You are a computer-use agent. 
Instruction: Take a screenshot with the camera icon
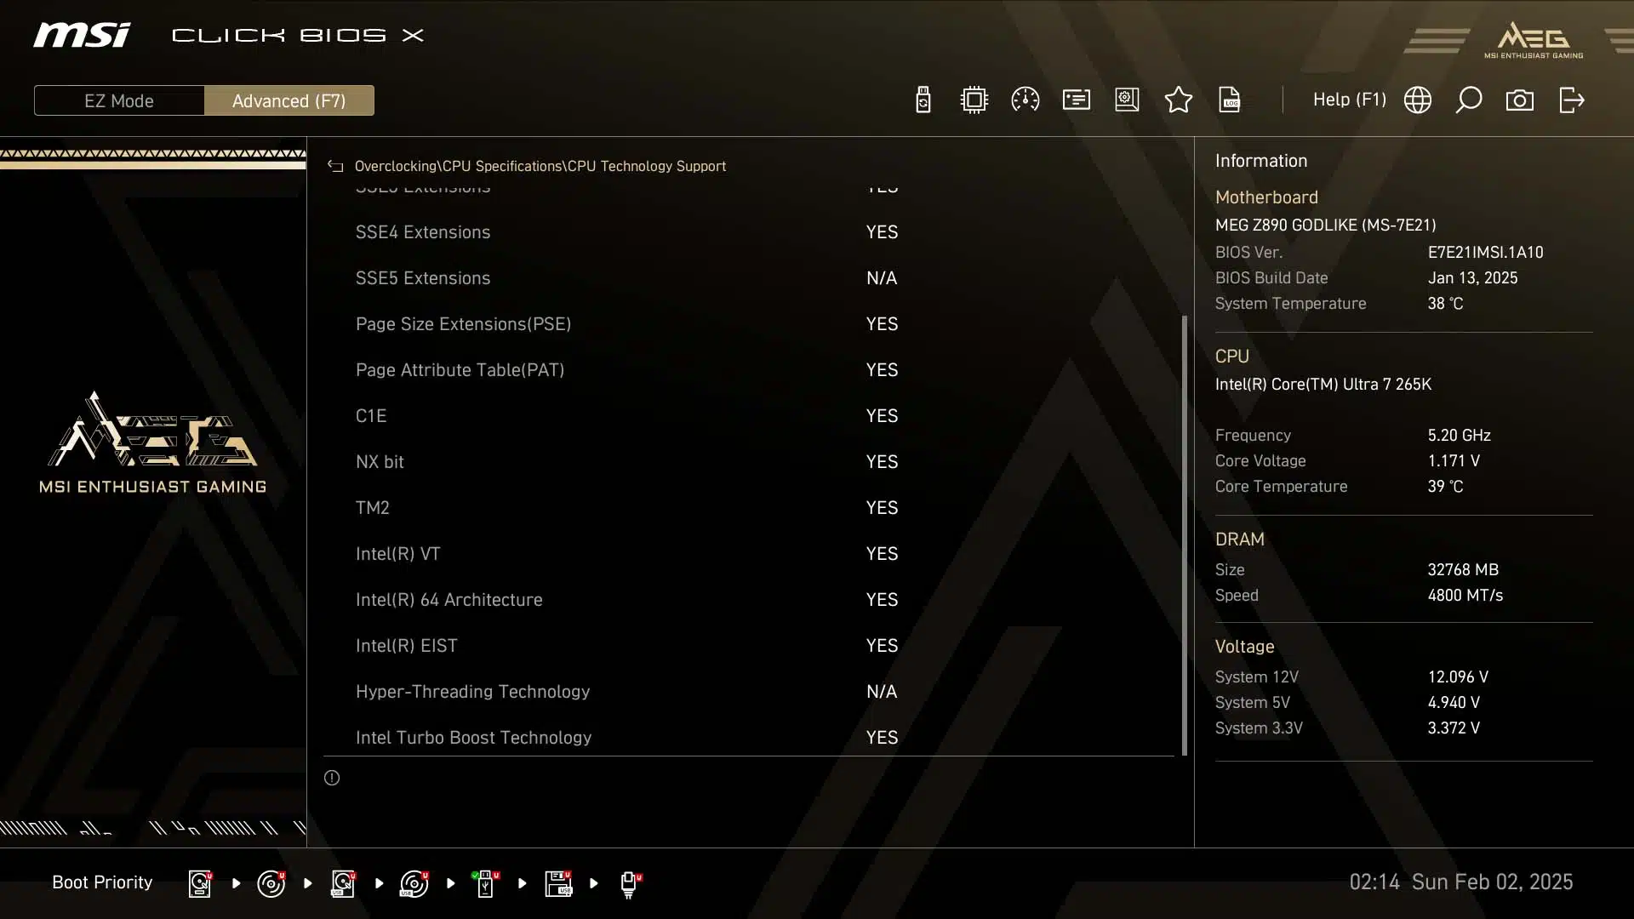[x=1520, y=100]
